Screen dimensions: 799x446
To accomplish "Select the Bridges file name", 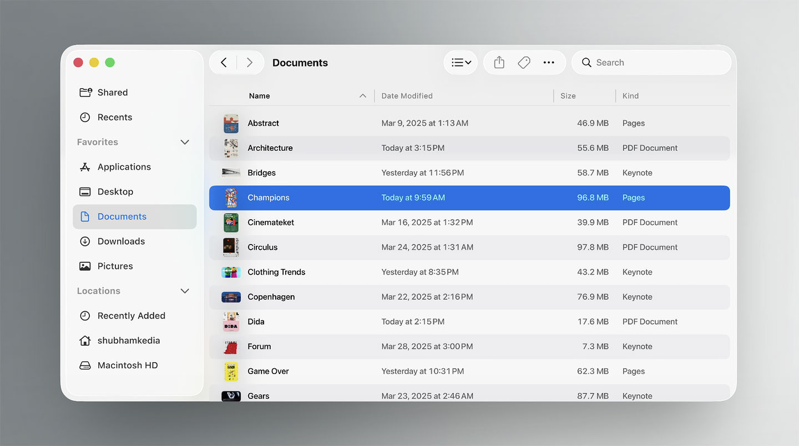I will (261, 173).
